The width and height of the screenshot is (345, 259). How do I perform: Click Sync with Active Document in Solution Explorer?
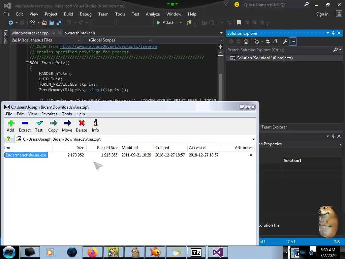pyautogui.click(x=268, y=41)
